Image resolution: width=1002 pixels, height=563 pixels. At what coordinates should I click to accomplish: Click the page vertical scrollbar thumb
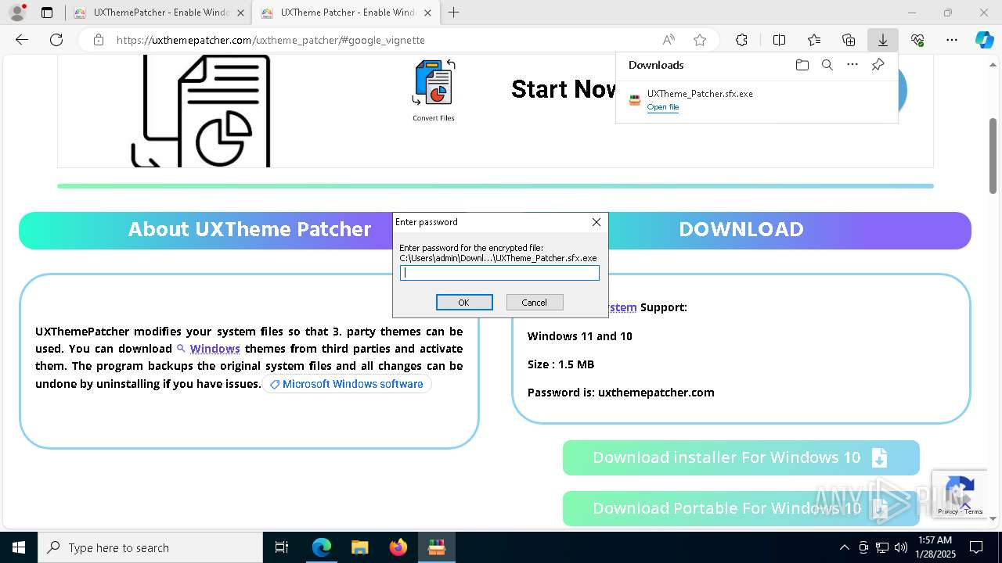993,155
